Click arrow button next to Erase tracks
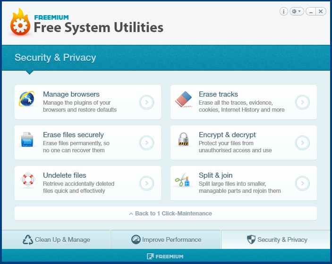The width and height of the screenshot is (332, 264). 302,102
